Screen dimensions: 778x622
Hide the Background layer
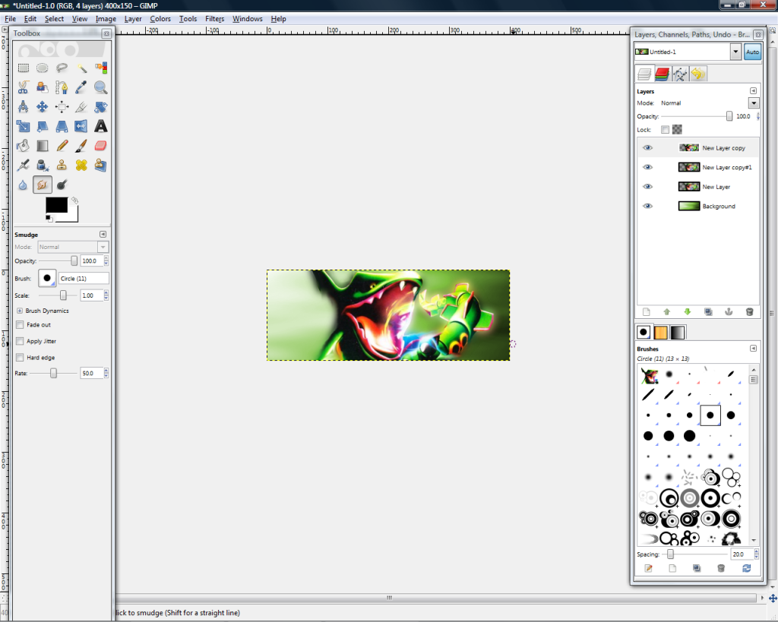[647, 206]
